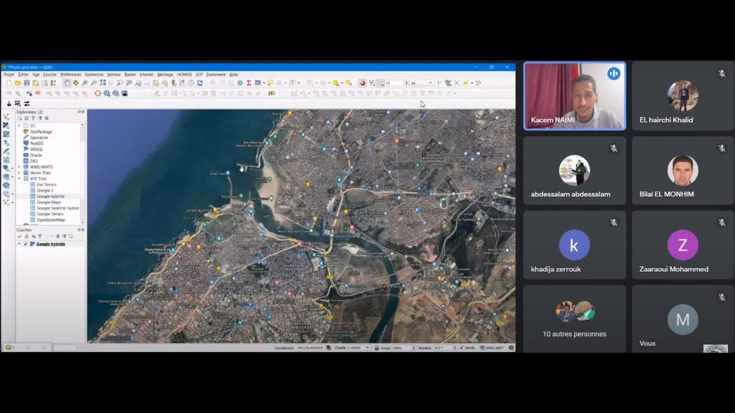Click Kacem NAIMI video tile
Viewport: 735px width, 413px height.
point(575,96)
